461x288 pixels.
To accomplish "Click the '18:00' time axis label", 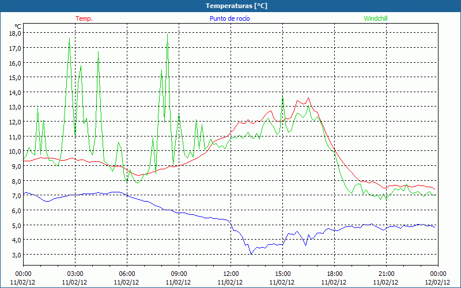I will tap(335, 274).
